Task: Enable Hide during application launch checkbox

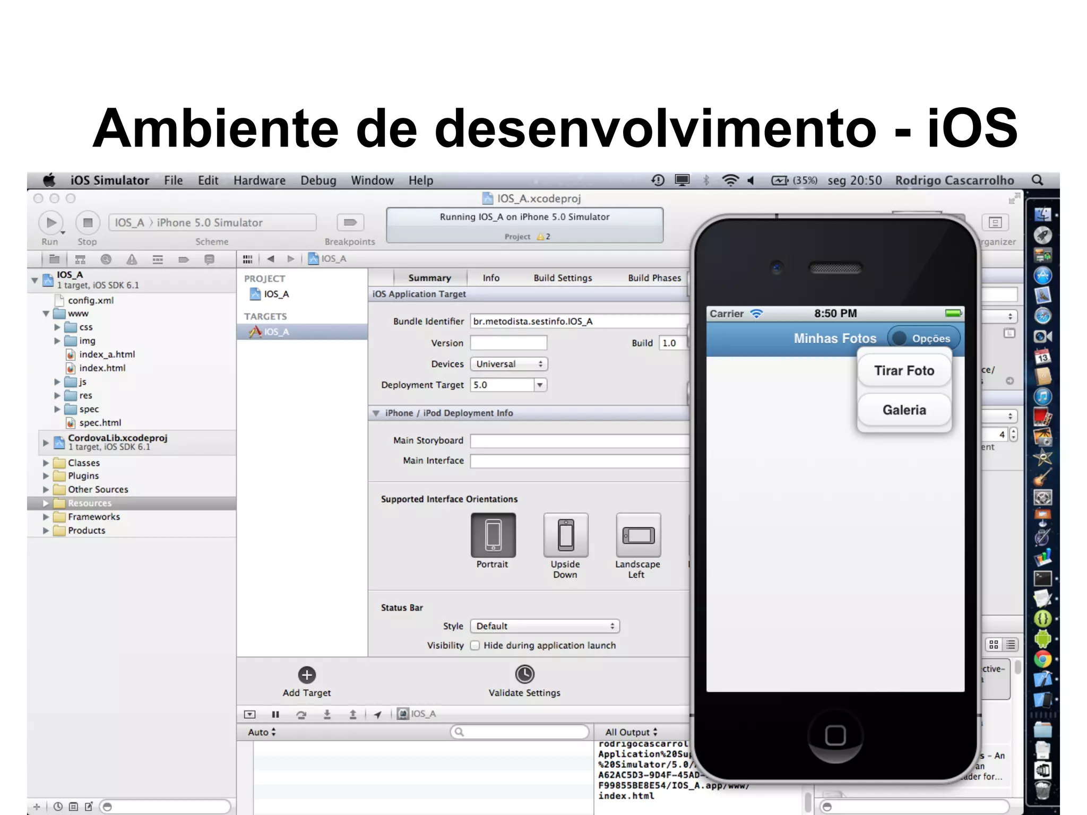Action: click(475, 645)
